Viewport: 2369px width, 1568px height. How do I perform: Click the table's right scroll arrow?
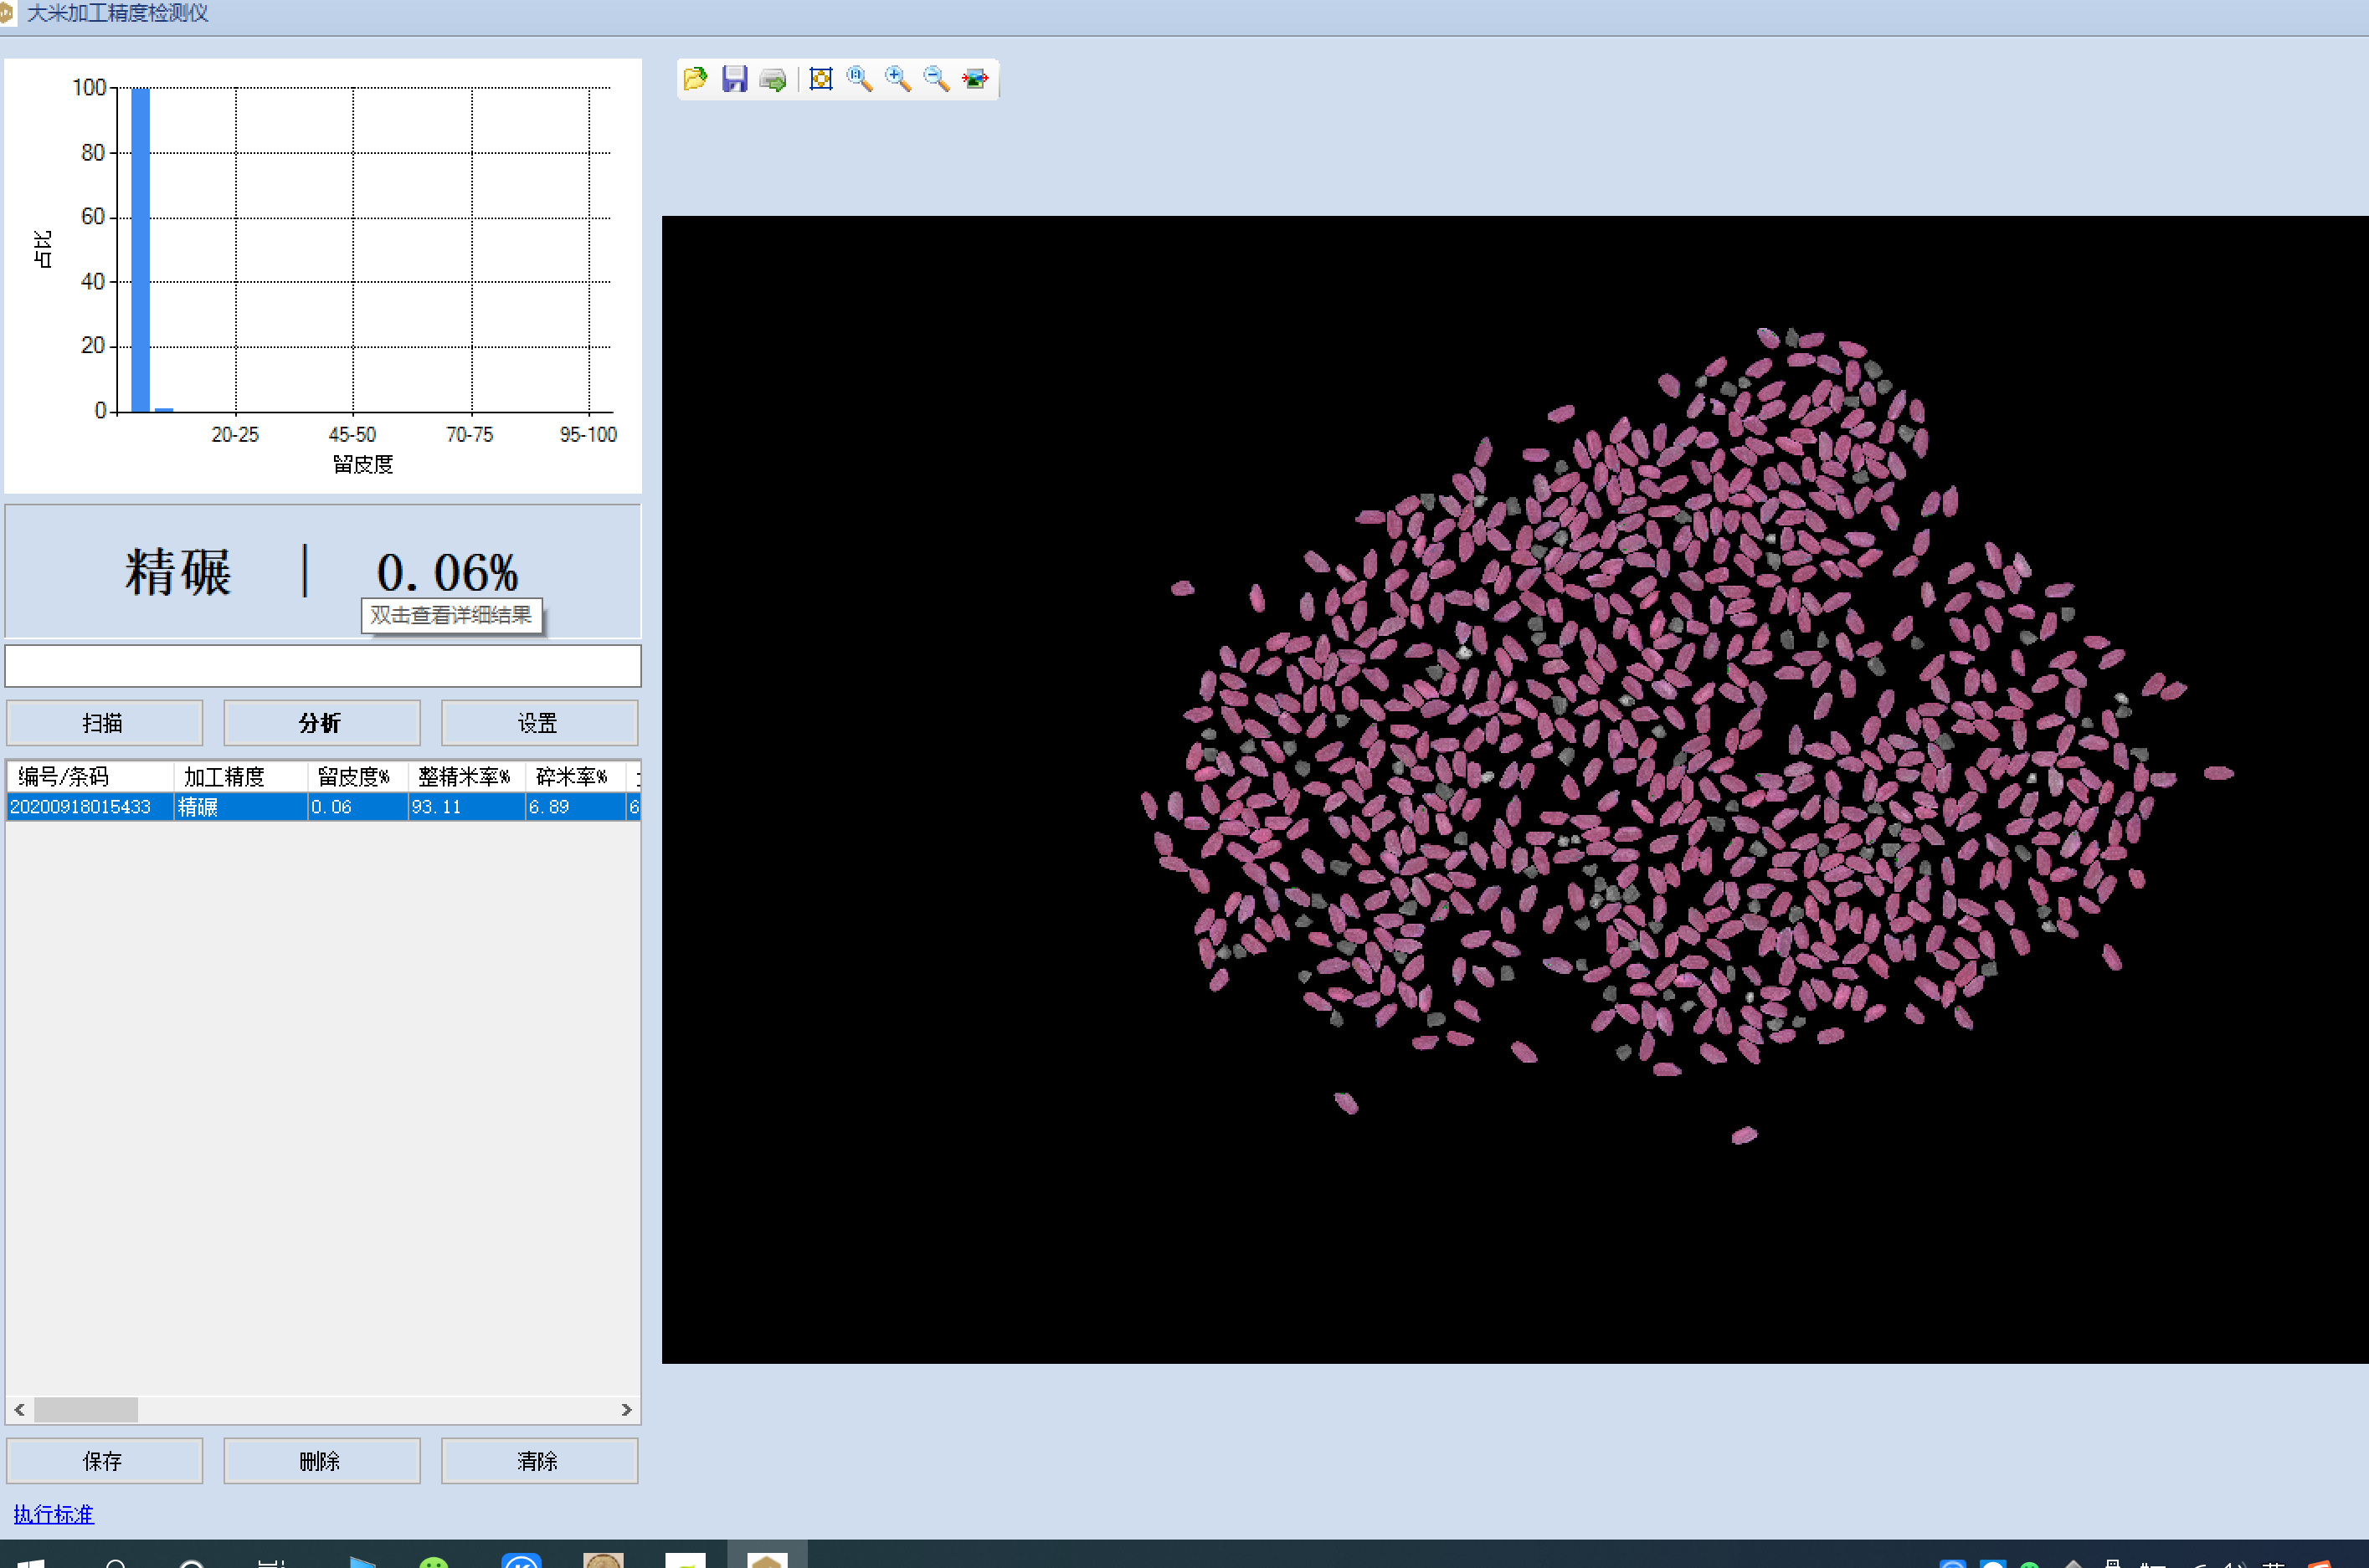pos(626,1409)
